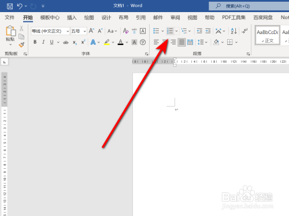289x216 pixels.
Task: Select the Format Painter brush
Action: (21, 45)
